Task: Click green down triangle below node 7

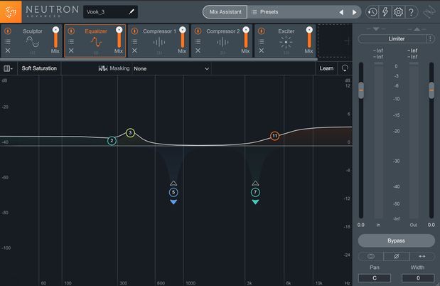Action: click(255, 202)
